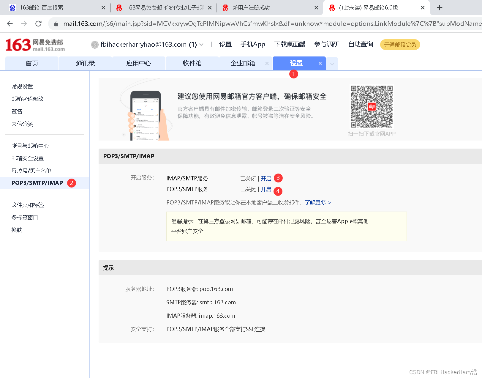
Task: Close the 163网易免费邮 browser tab
Action: click(x=210, y=8)
